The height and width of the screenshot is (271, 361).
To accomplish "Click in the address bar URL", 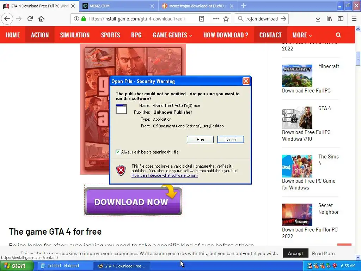I will (x=137, y=19).
